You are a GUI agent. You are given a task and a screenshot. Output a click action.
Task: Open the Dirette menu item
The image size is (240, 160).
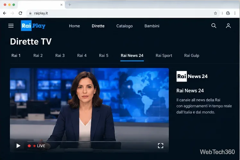pos(98,26)
